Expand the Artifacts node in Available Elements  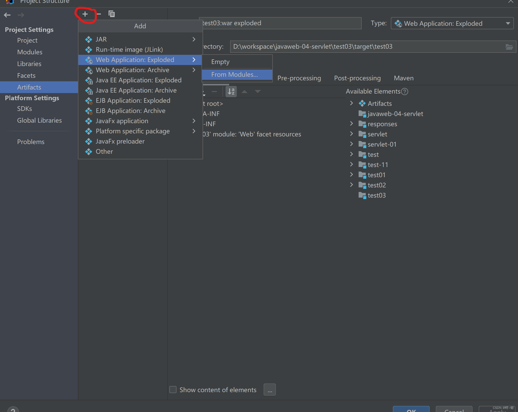351,103
